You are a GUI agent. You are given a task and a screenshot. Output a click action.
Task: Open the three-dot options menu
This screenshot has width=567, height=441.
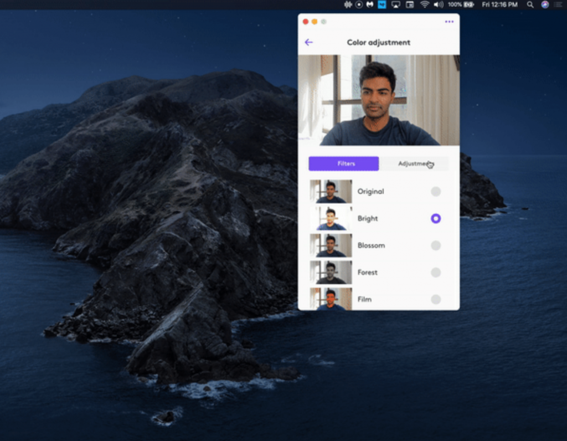pyautogui.click(x=448, y=22)
